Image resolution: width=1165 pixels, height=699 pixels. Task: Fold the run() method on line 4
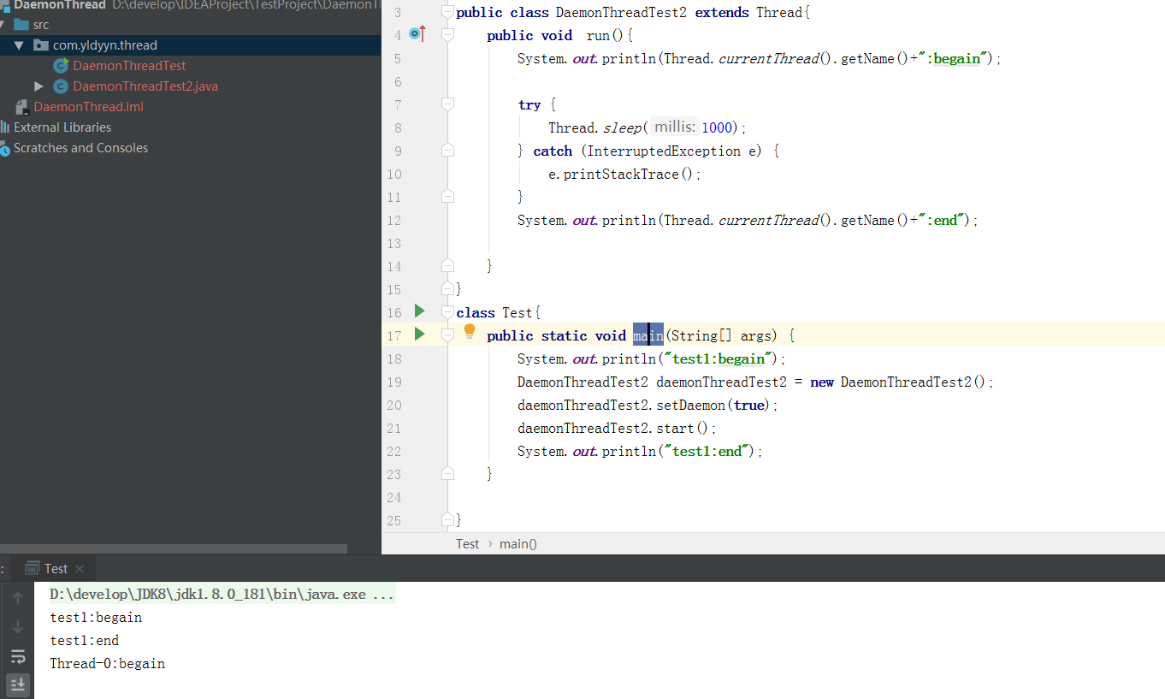coord(446,35)
